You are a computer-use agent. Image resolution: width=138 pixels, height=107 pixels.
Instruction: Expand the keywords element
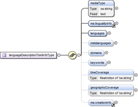(x=109, y=62)
